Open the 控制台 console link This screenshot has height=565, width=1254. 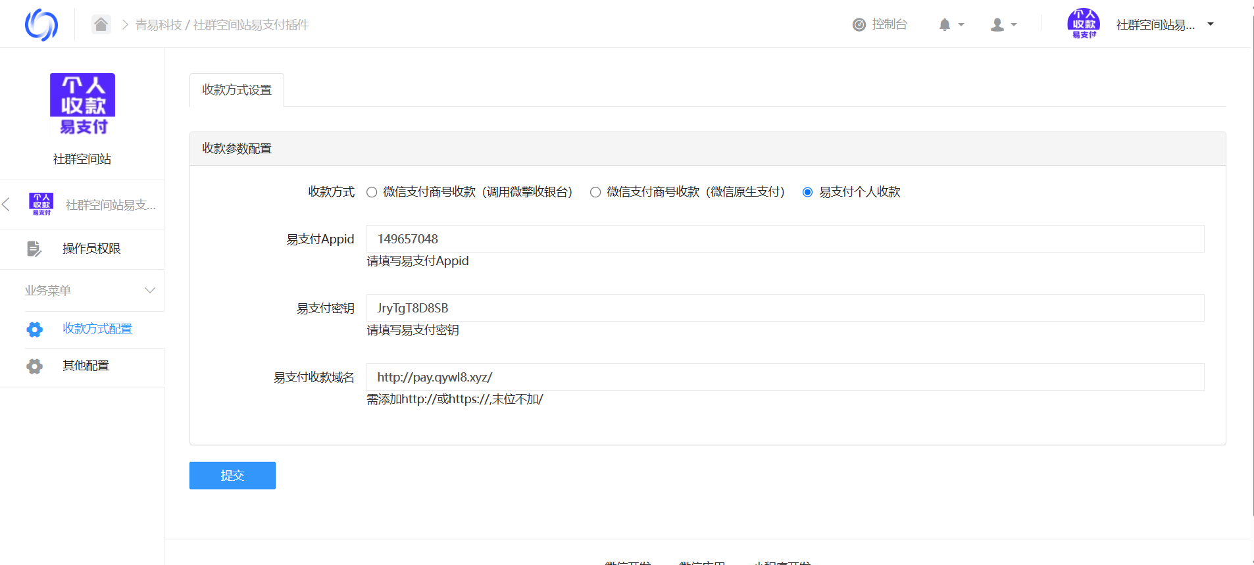[x=890, y=24]
